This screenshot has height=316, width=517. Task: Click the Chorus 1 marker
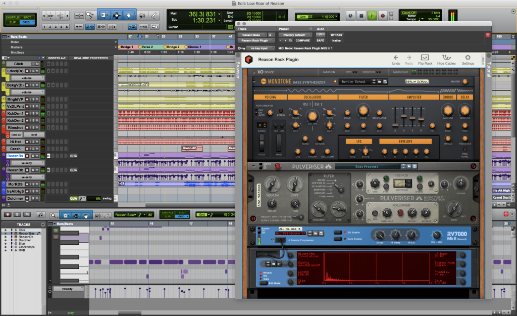(194, 47)
